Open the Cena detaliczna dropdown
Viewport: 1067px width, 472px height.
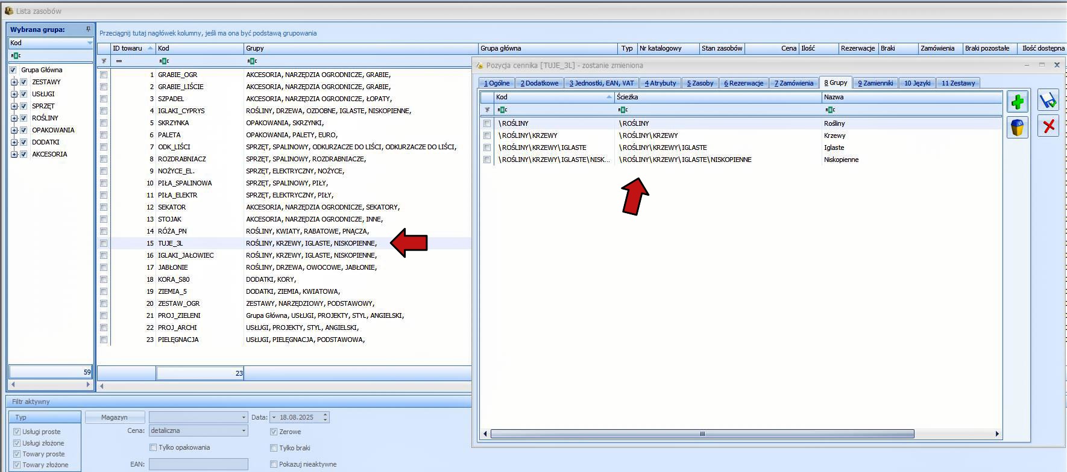(244, 430)
